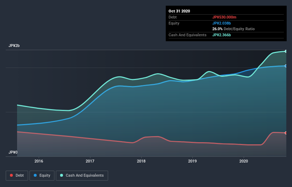Click the 2020 x-axis label
Image resolution: width=292 pixels, height=187 pixels.
click(244, 161)
